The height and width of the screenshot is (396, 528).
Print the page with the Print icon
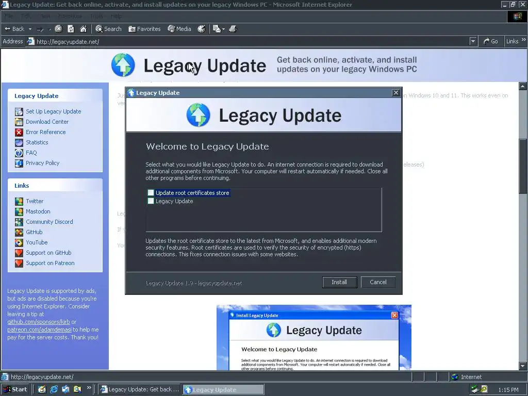click(233, 29)
